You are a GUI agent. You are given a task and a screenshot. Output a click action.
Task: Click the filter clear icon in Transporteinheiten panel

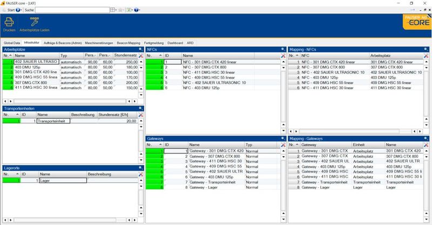(140, 115)
